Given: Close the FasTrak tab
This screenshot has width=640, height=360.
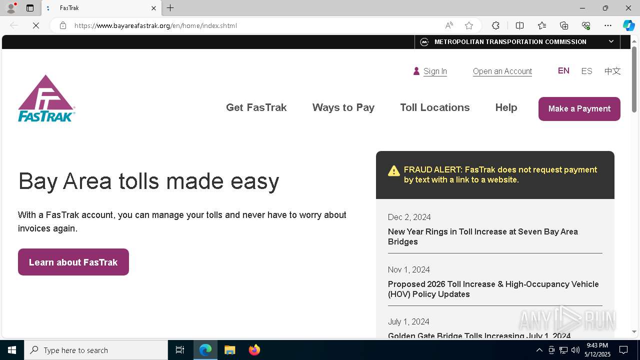Looking at the screenshot, I should [153, 8].
